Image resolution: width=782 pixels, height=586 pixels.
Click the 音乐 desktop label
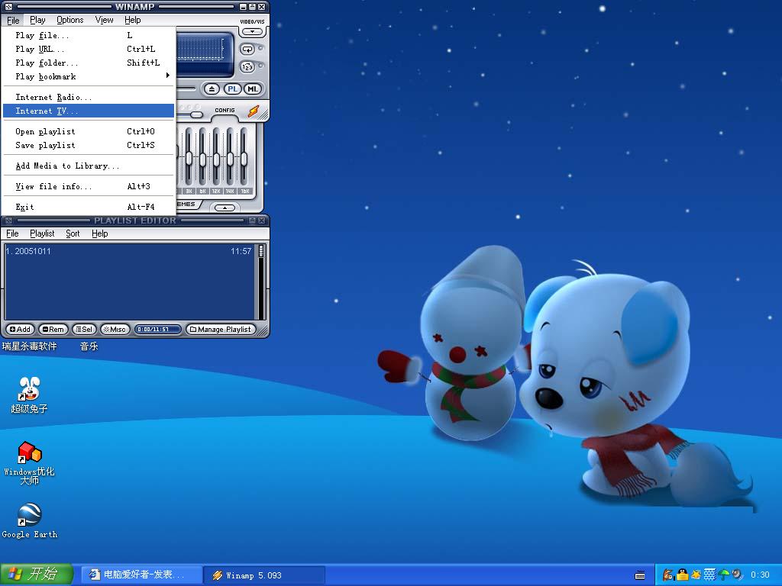(89, 346)
